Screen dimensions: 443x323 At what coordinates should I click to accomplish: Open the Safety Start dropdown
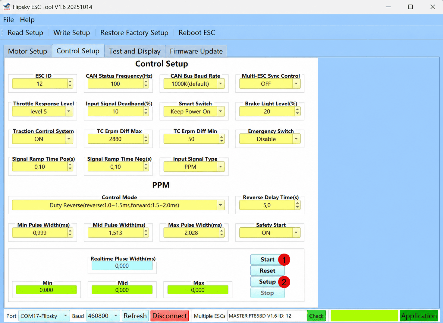pyautogui.click(x=270, y=233)
